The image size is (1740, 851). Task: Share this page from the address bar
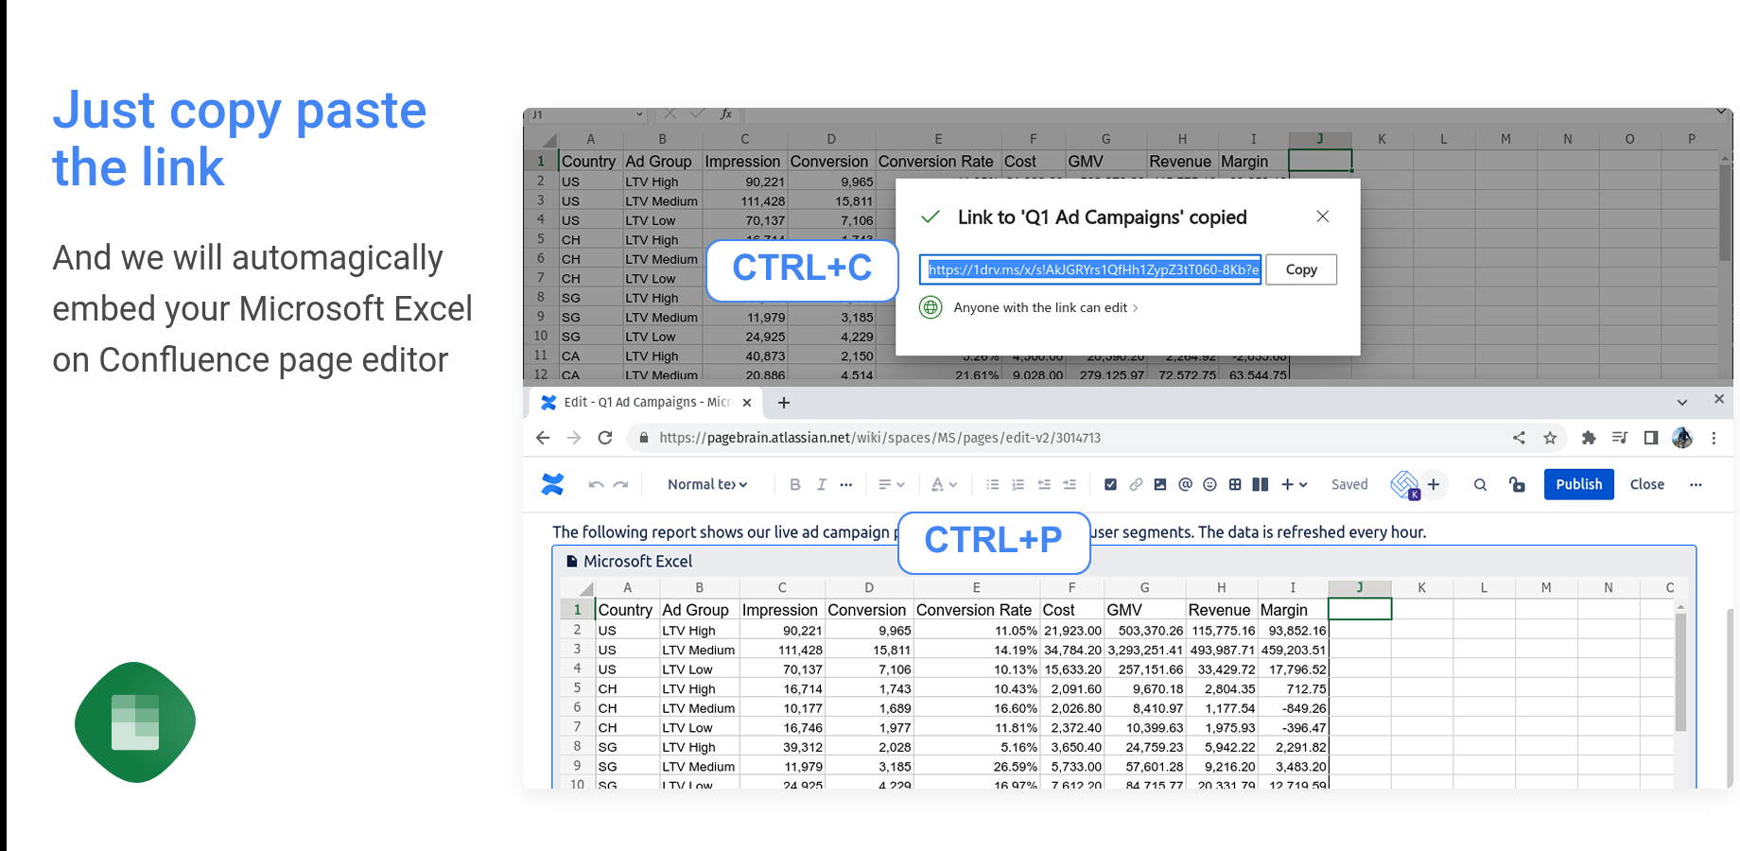click(x=1519, y=438)
